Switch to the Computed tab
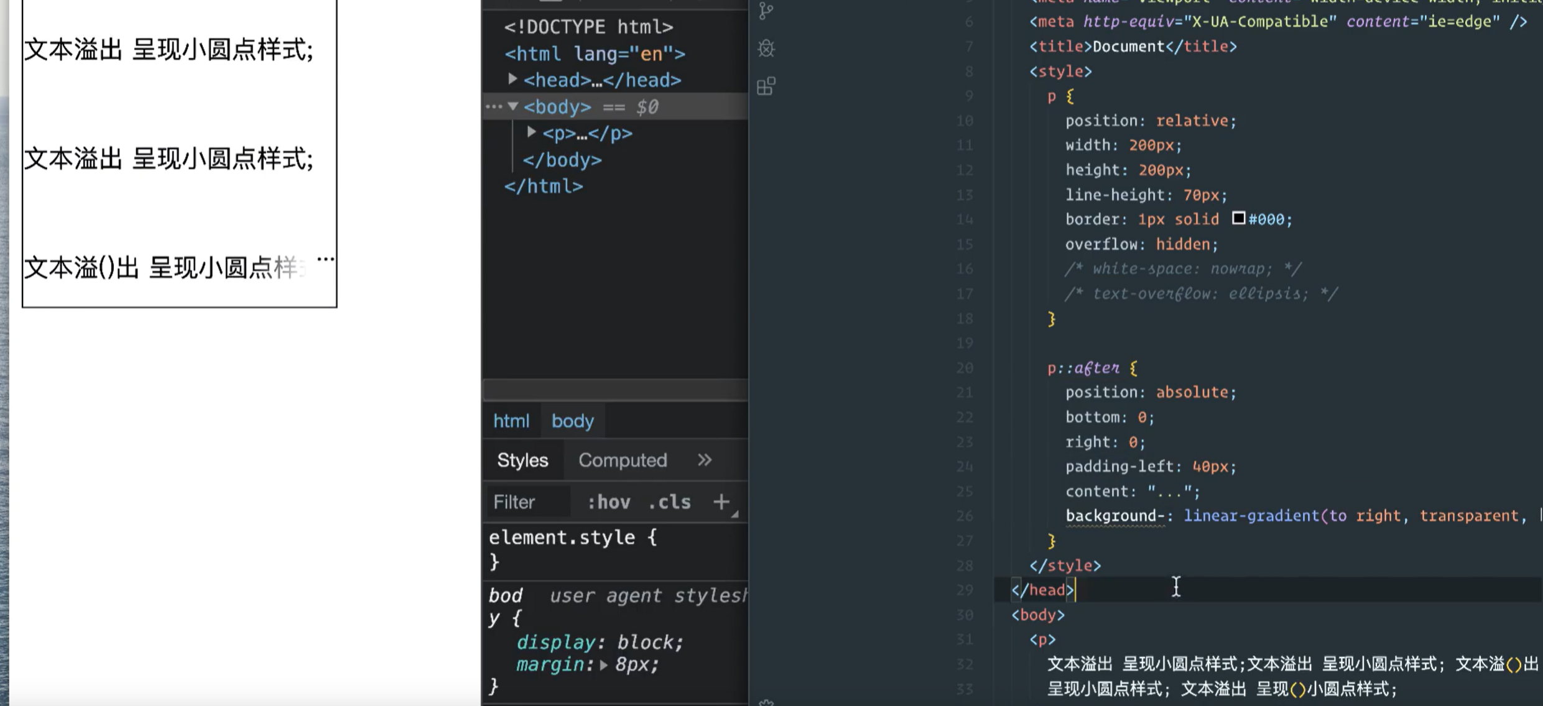The height and width of the screenshot is (706, 1543). point(623,460)
